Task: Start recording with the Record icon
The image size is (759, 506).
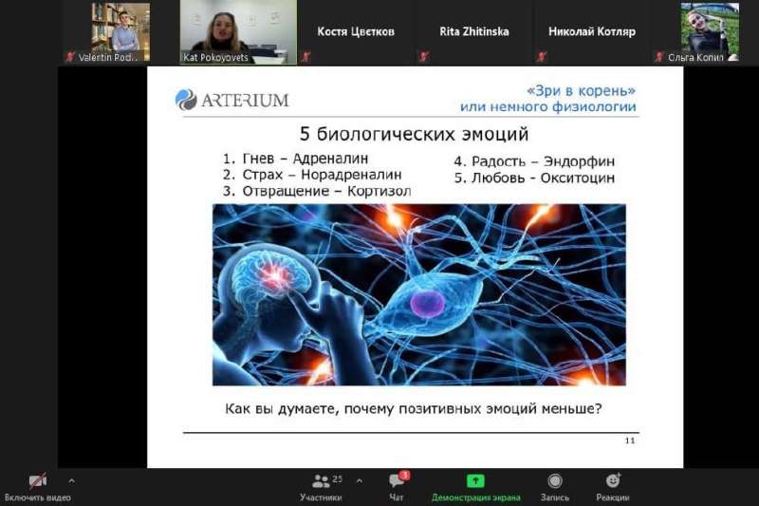Action: [555, 480]
